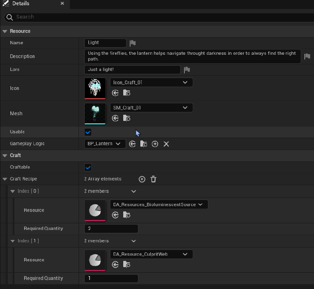Edit the Description text about fireflies
This screenshot has width=314, height=289.
click(x=193, y=56)
